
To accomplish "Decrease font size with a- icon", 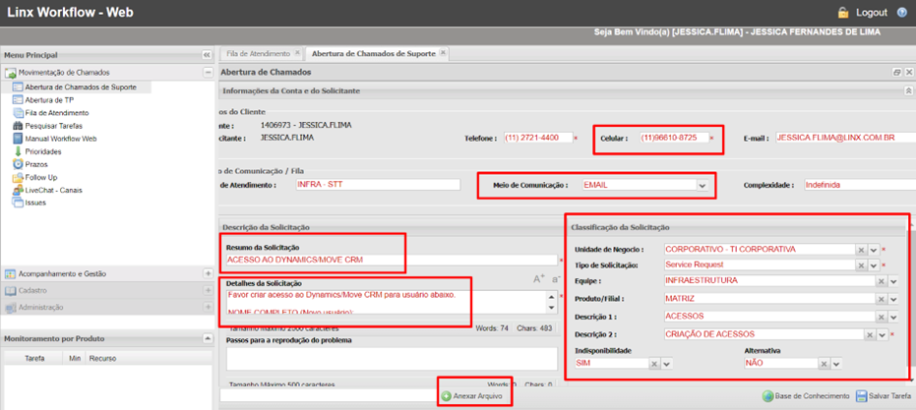I will [556, 279].
